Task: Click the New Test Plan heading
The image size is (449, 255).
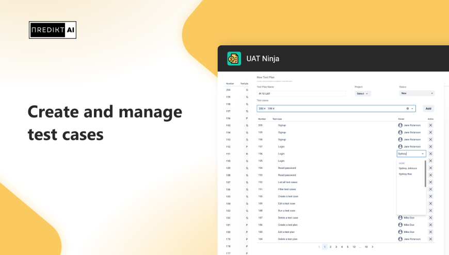Action: (265, 77)
